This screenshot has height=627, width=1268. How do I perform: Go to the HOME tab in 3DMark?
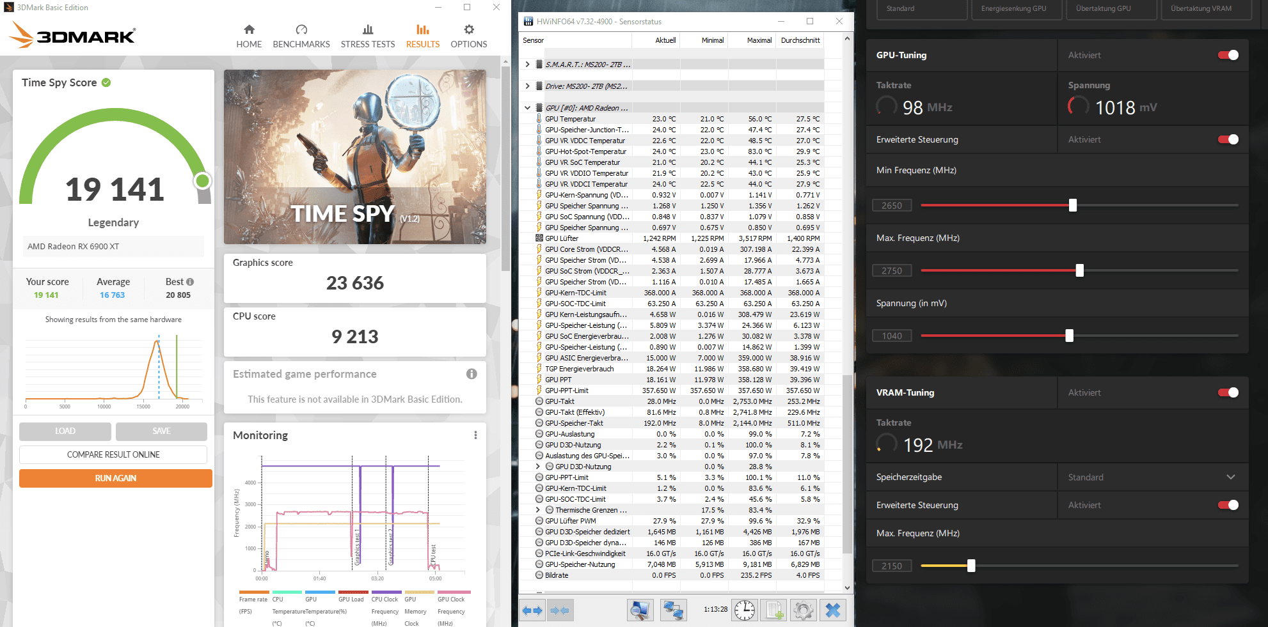(249, 36)
